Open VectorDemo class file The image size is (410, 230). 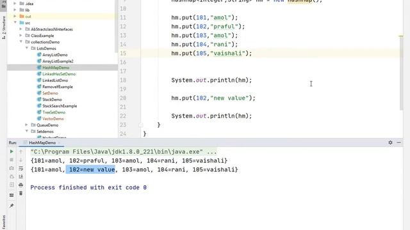tap(53, 119)
